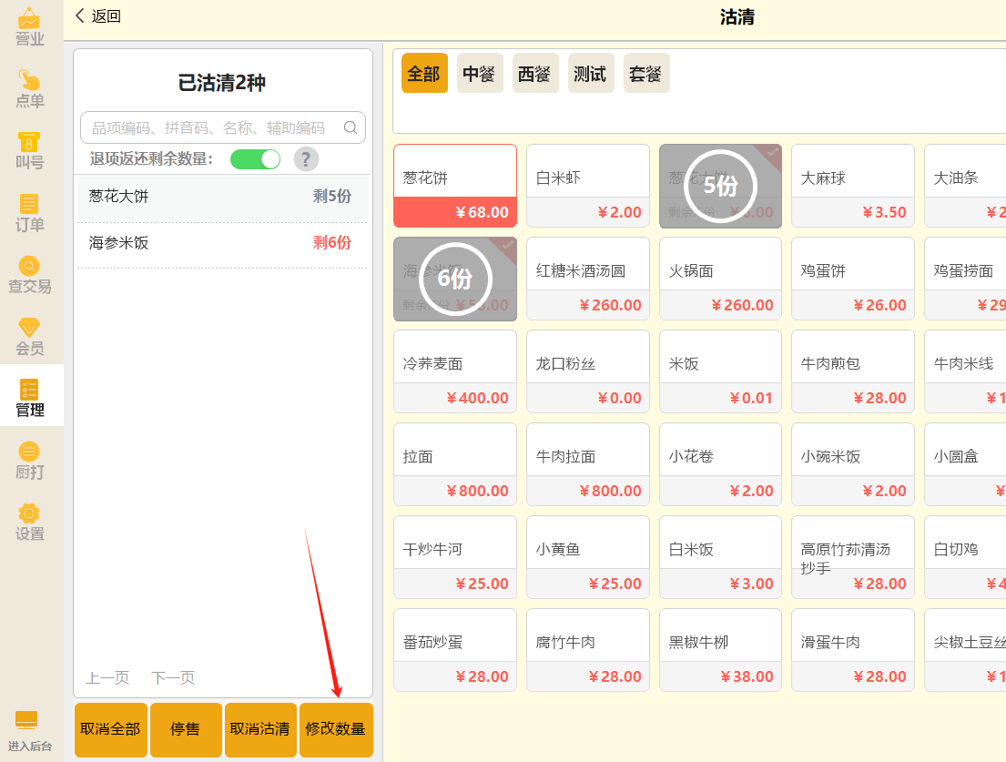Click the 取消沽清 button

point(260,730)
